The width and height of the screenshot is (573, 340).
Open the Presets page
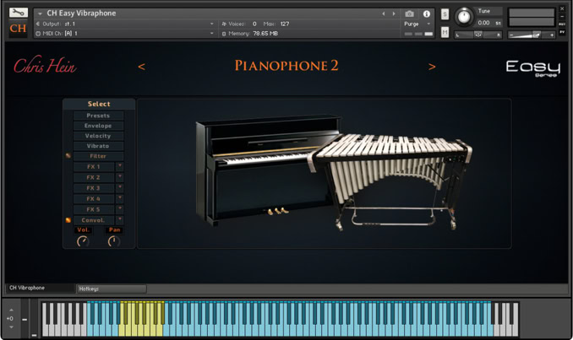98,116
